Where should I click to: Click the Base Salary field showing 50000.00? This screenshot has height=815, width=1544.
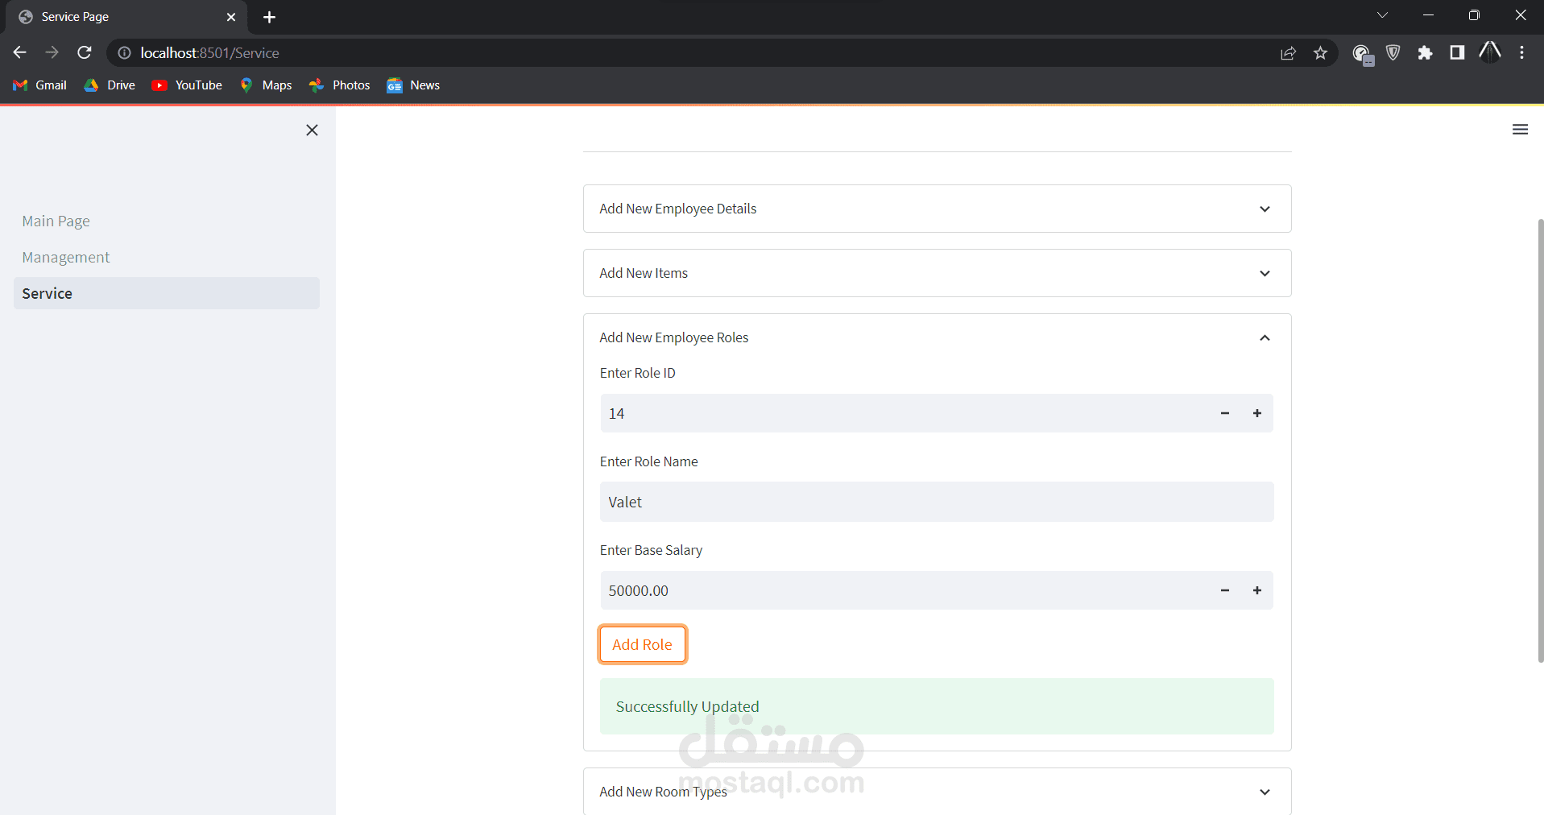click(x=904, y=590)
